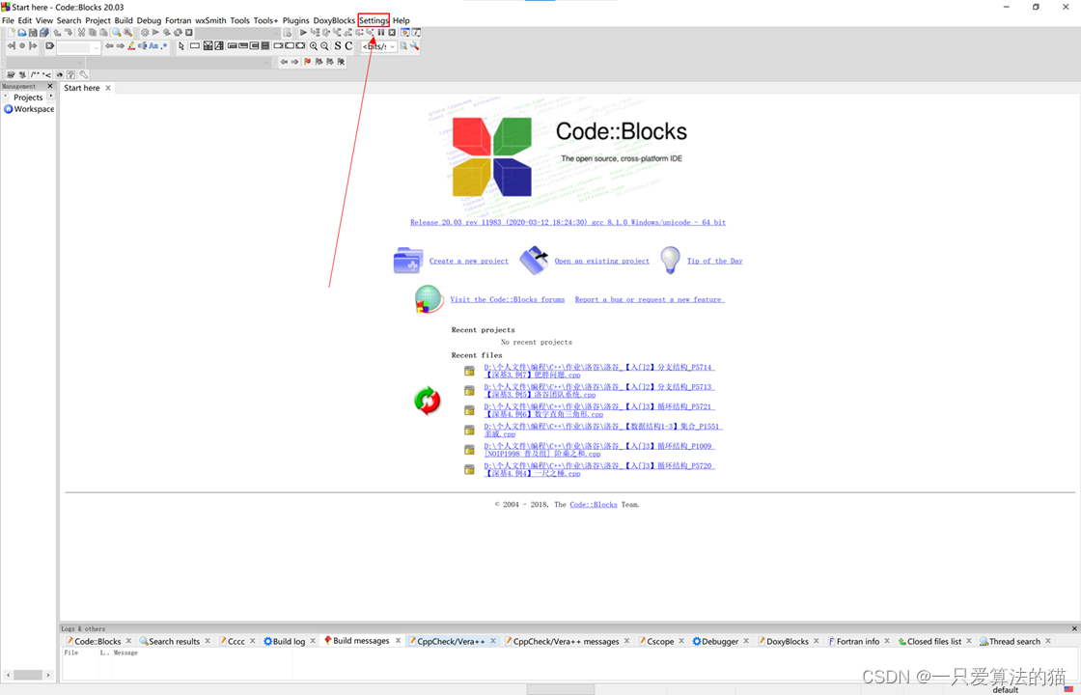Open the Debugging windows icon
This screenshot has width=1081, height=695.
point(405,33)
